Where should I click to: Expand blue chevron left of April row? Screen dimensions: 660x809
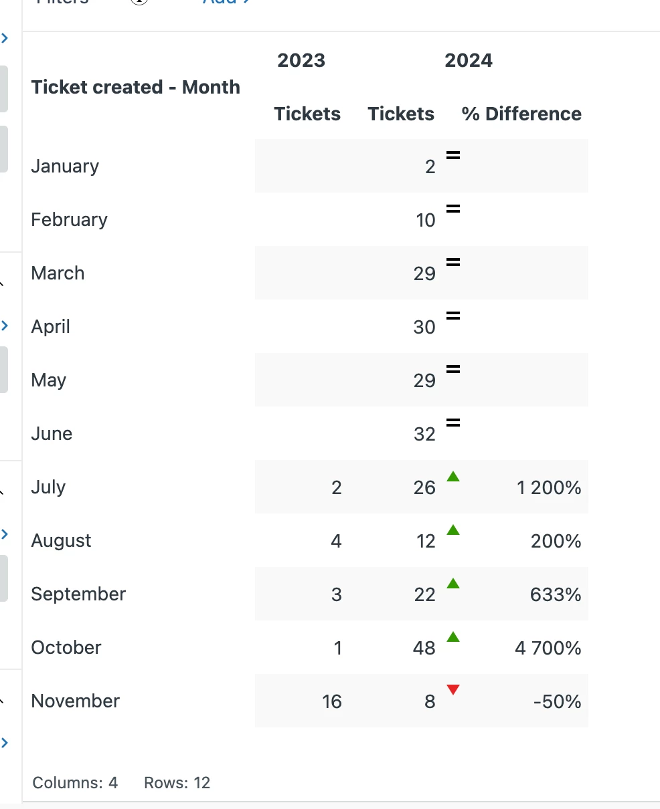pos(5,326)
